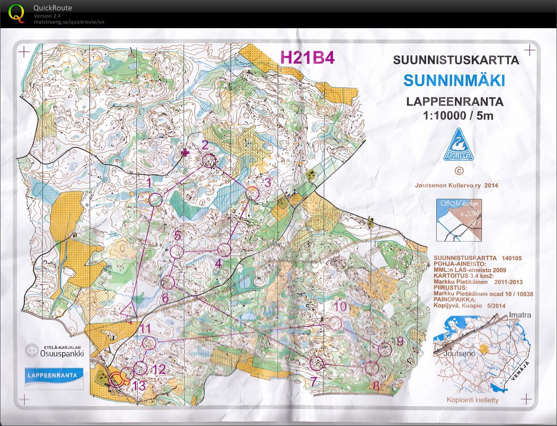Screen dimensions: 557x426
Task: Select control circle 2 on the map
Action: click(x=209, y=161)
